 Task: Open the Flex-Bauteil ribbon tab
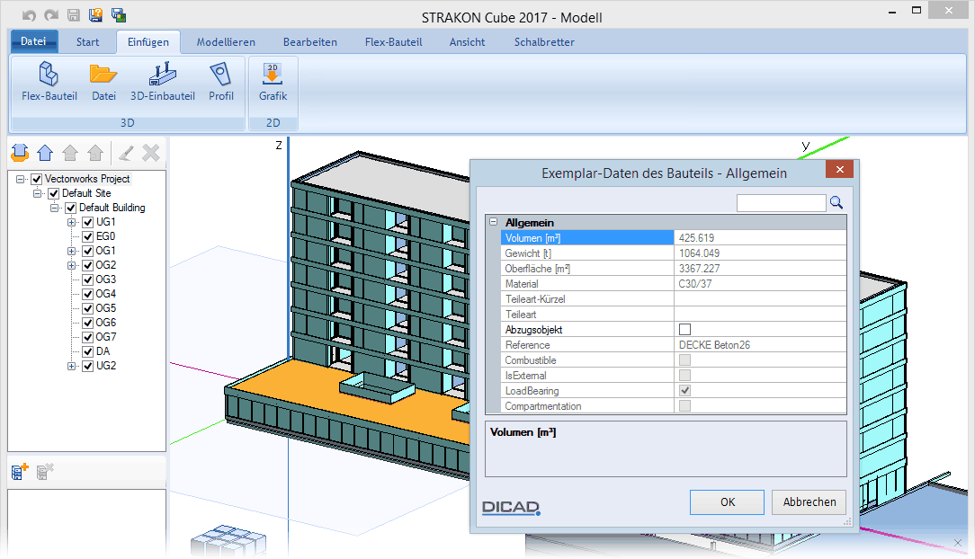click(x=394, y=42)
